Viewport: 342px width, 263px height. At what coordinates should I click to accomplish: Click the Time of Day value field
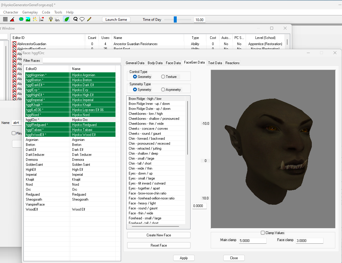200,20
